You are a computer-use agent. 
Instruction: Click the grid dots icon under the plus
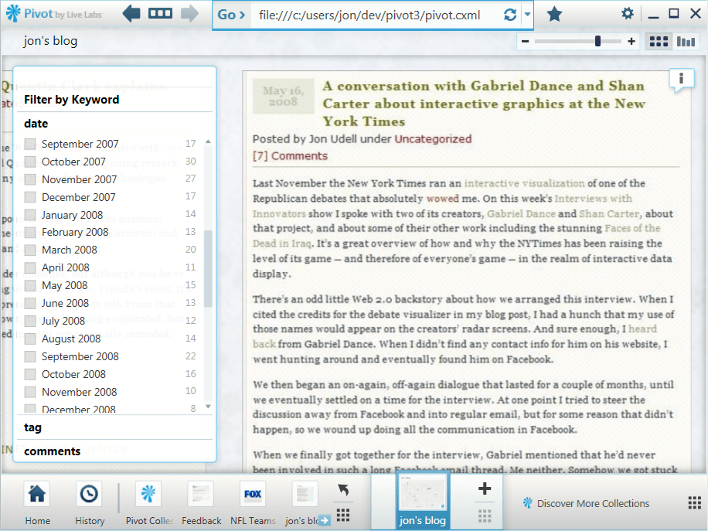point(485,516)
